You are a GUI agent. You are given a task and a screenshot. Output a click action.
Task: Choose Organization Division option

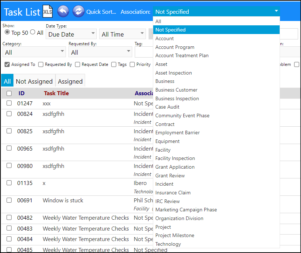point(216,218)
